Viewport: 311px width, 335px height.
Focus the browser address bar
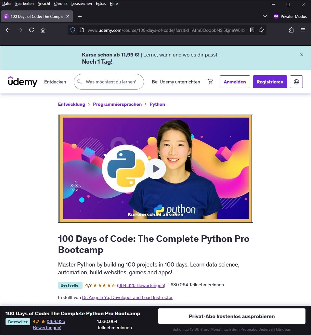tap(167, 30)
